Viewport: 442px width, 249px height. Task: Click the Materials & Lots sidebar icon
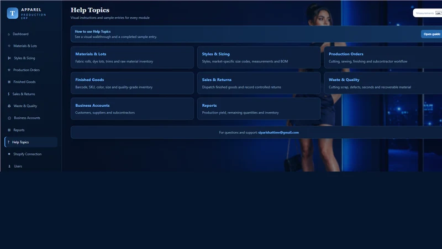[9, 46]
